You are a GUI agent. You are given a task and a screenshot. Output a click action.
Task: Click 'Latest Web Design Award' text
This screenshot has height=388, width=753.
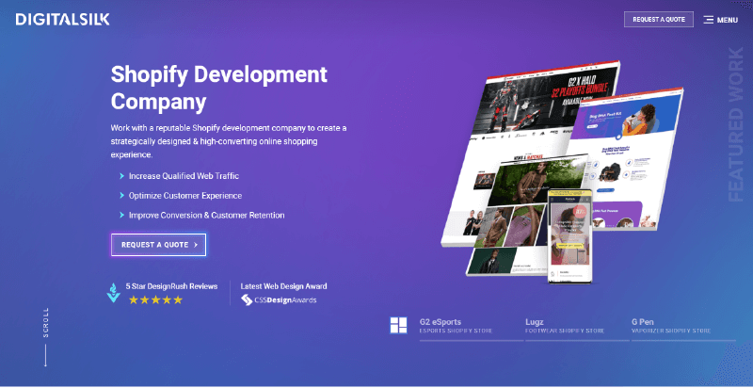click(x=284, y=286)
